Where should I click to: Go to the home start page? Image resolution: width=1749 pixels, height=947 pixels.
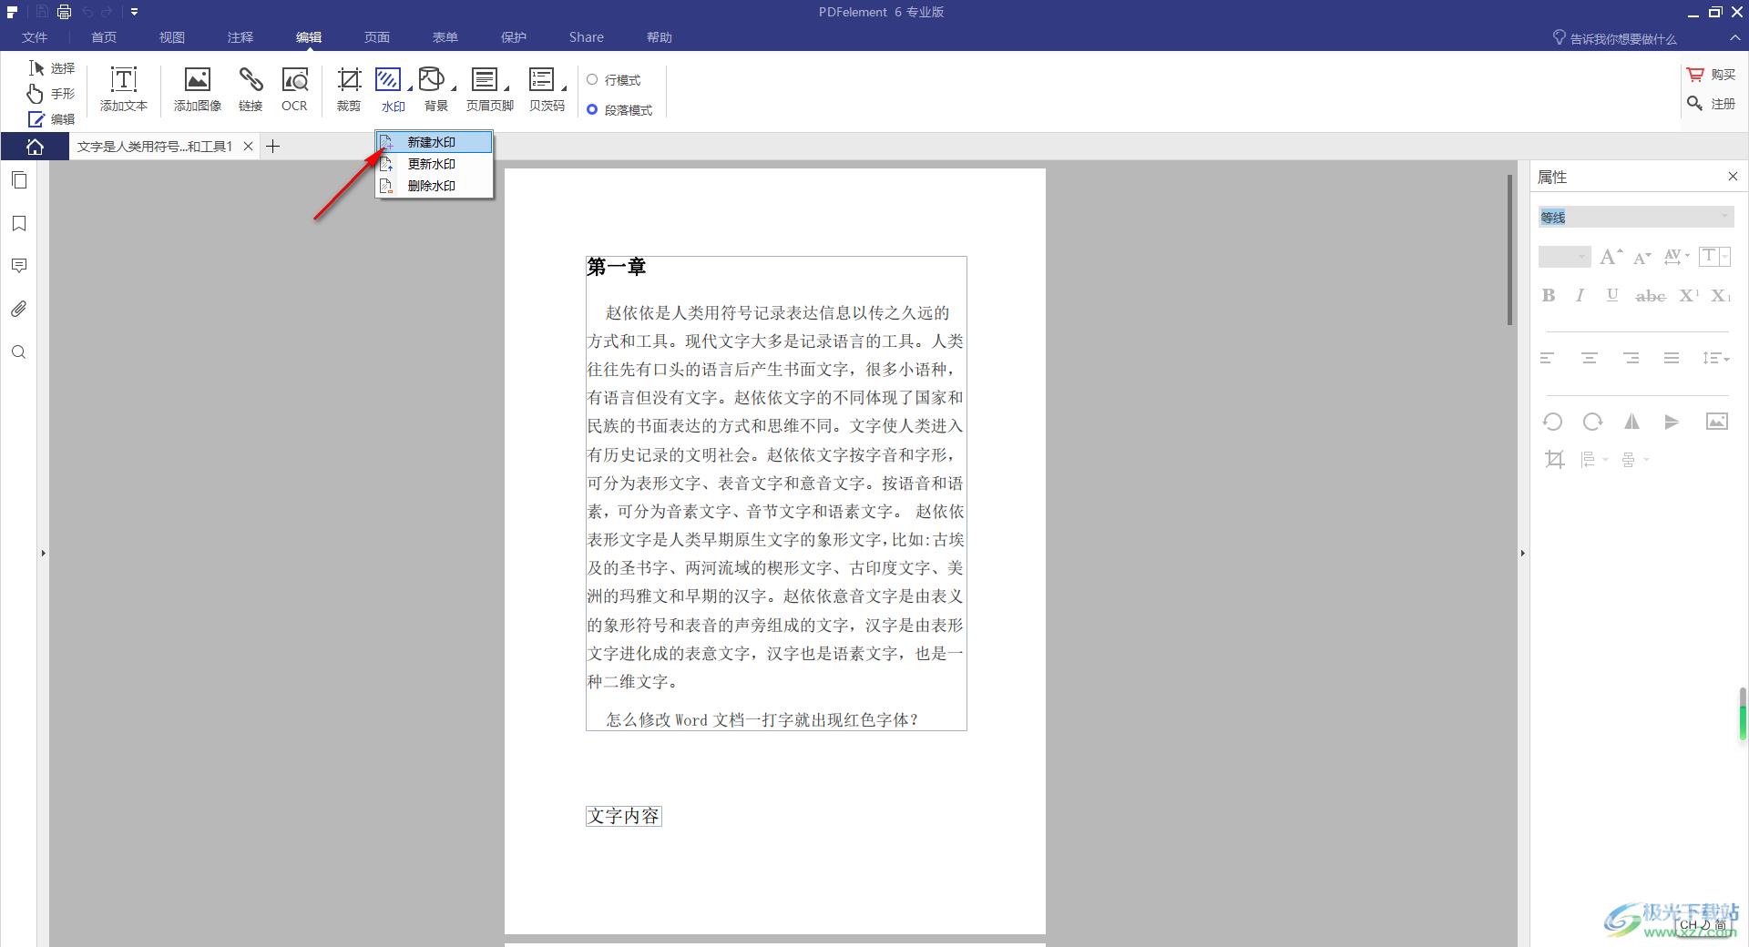(x=35, y=147)
